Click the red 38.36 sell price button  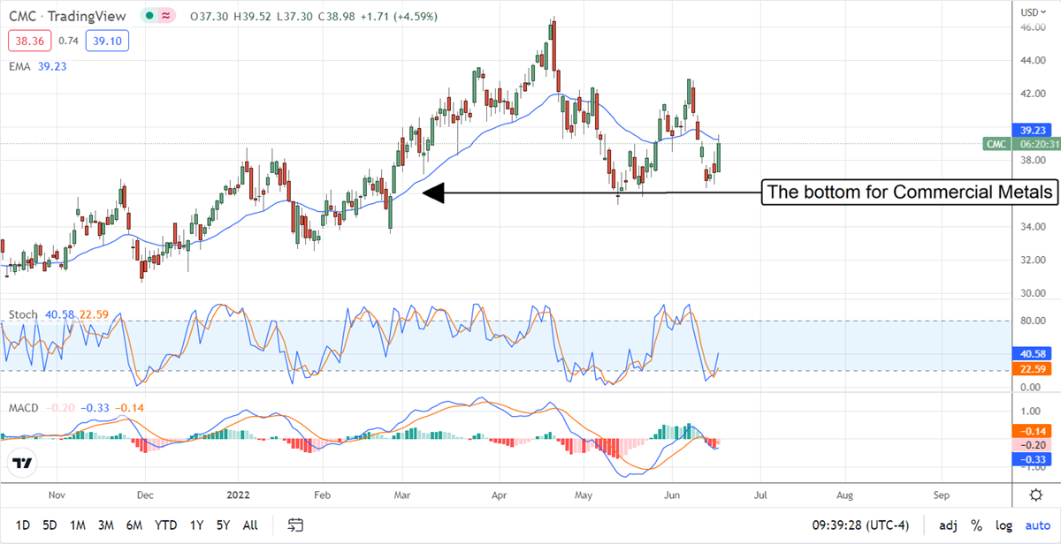[x=29, y=41]
